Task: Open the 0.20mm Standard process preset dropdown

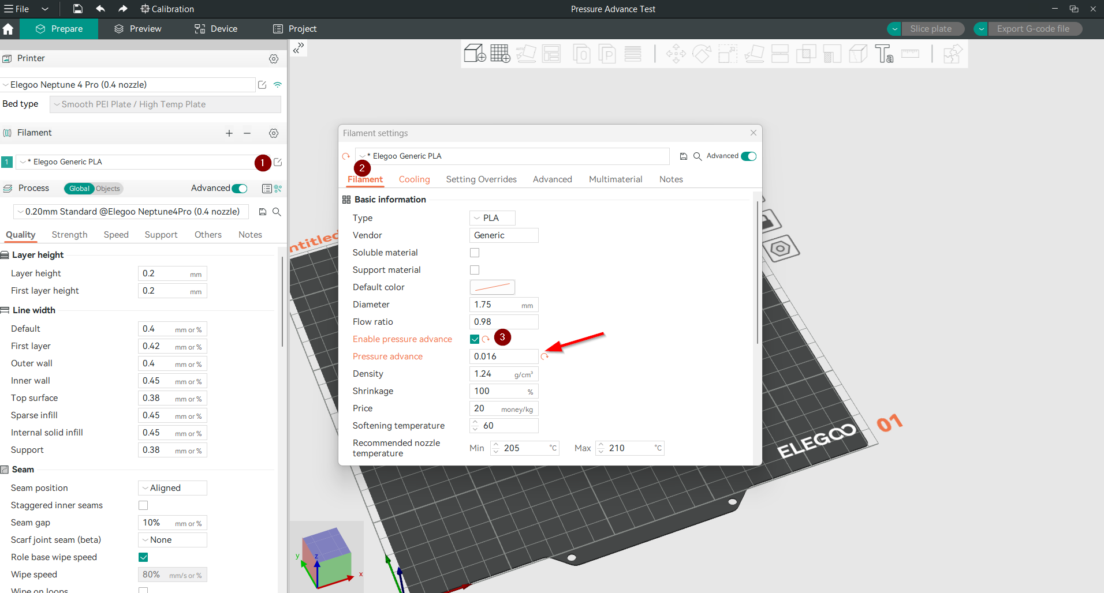Action: [131, 212]
